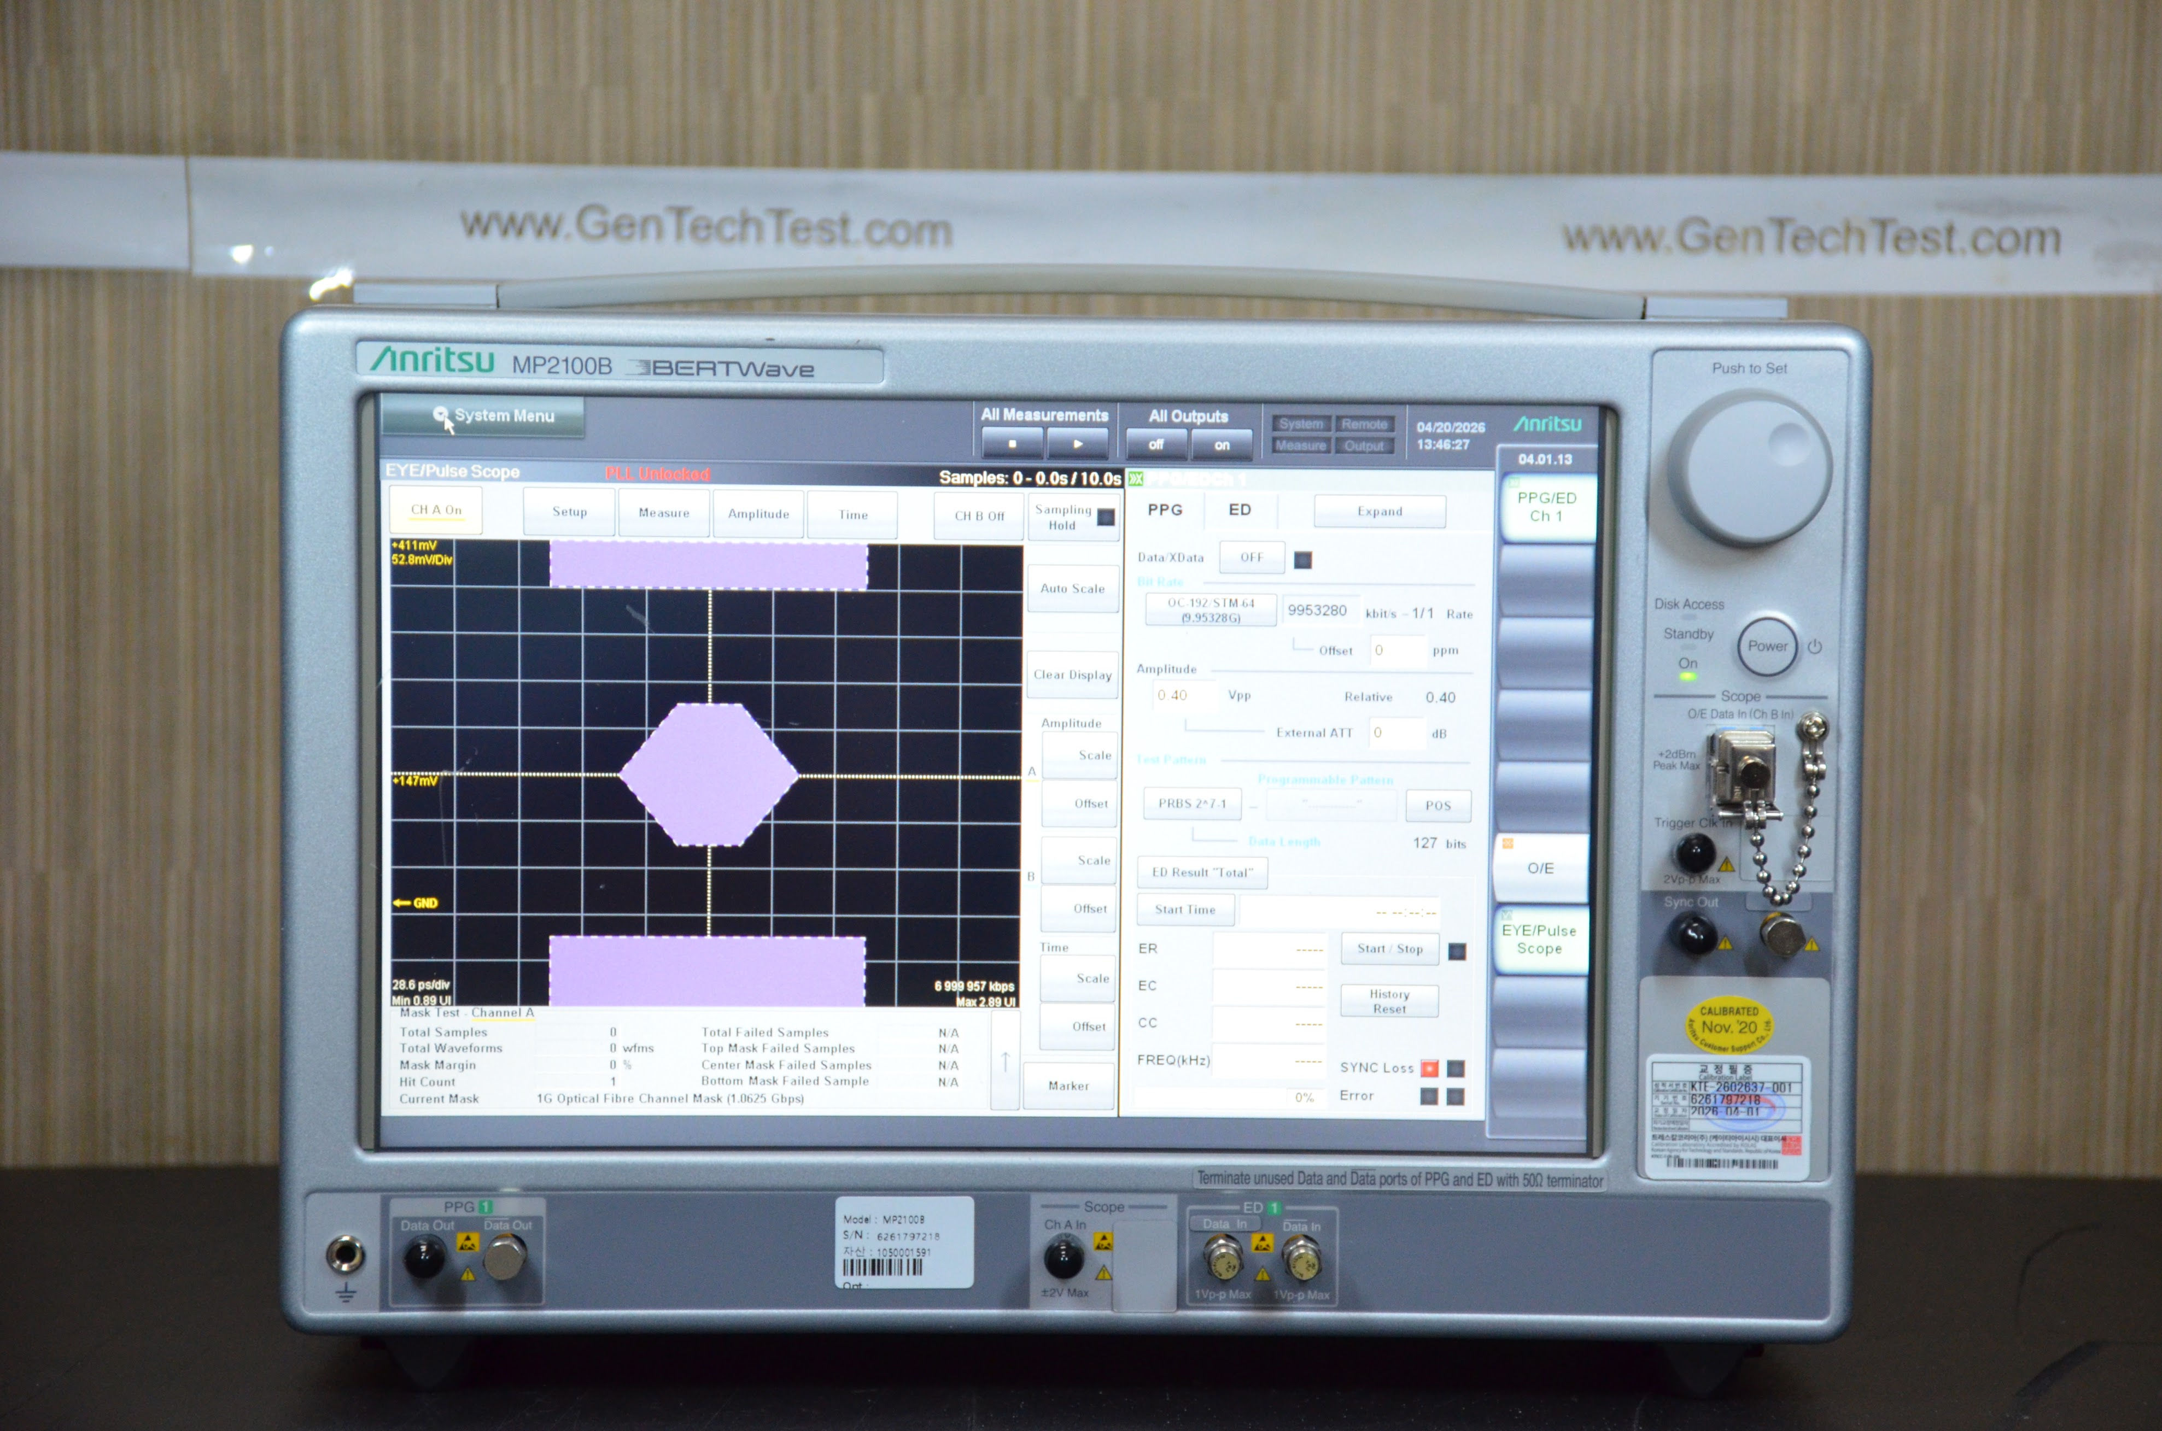2162x1431 pixels.
Task: Click the Data/XData output indicator square
Action: (x=1303, y=559)
